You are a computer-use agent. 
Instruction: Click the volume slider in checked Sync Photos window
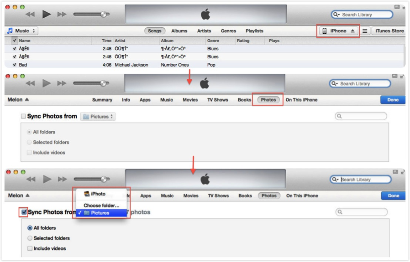click(92, 179)
